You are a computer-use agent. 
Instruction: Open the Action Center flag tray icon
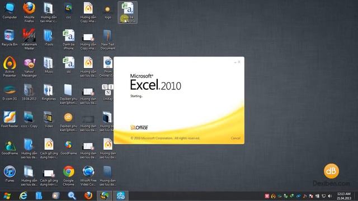tap(311, 196)
